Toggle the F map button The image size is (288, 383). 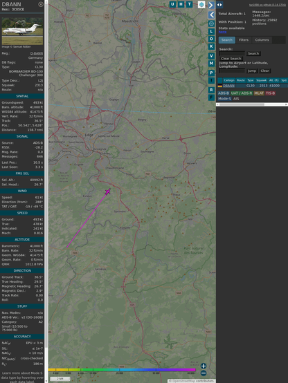pos(211,97)
